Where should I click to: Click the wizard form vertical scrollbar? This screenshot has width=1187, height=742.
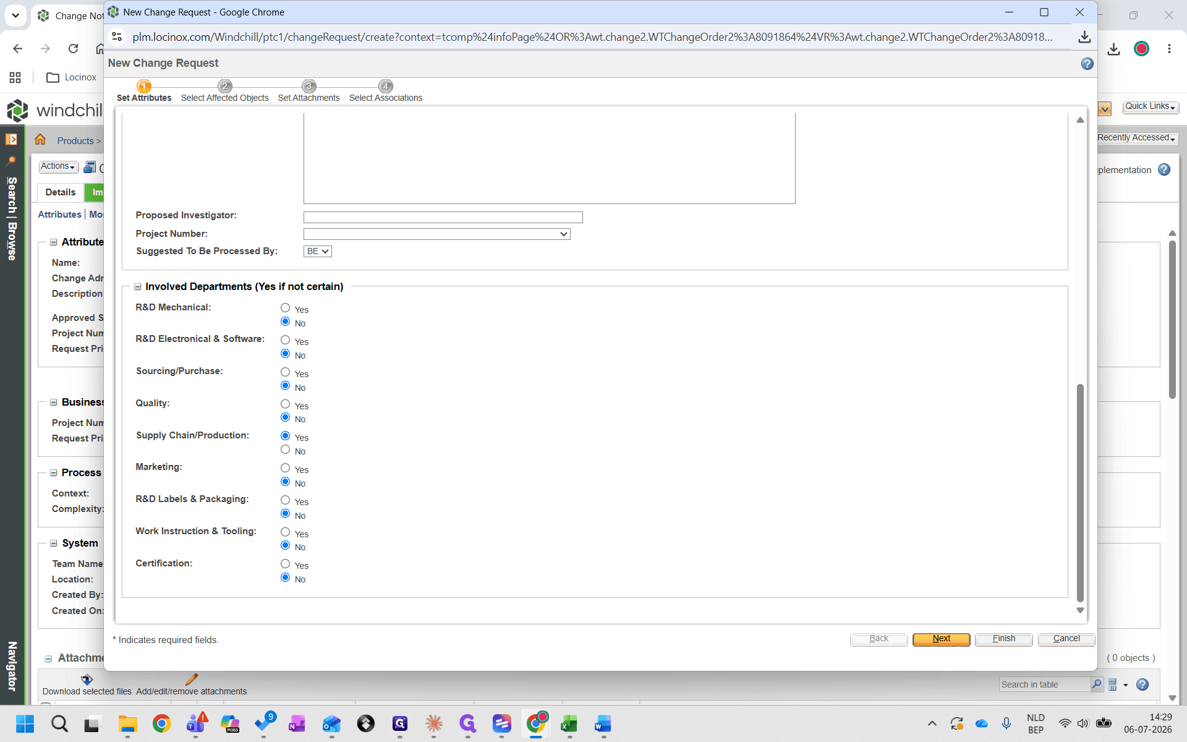[1080, 492]
